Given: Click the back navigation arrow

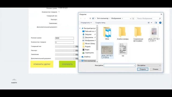Looking at the screenshot, I should (81, 19).
